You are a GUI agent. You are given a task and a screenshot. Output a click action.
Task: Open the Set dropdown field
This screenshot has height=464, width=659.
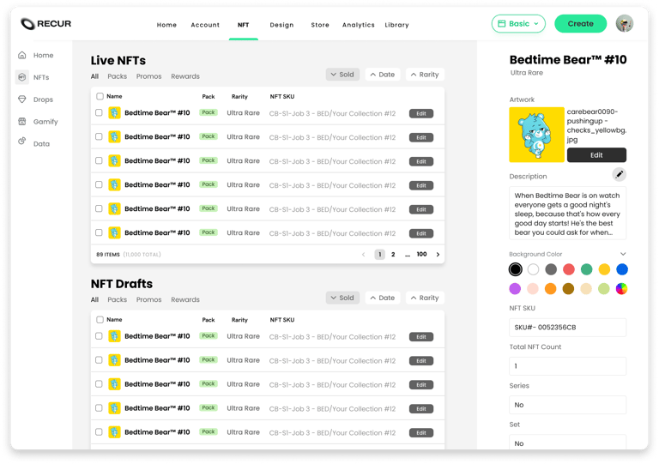tap(567, 442)
